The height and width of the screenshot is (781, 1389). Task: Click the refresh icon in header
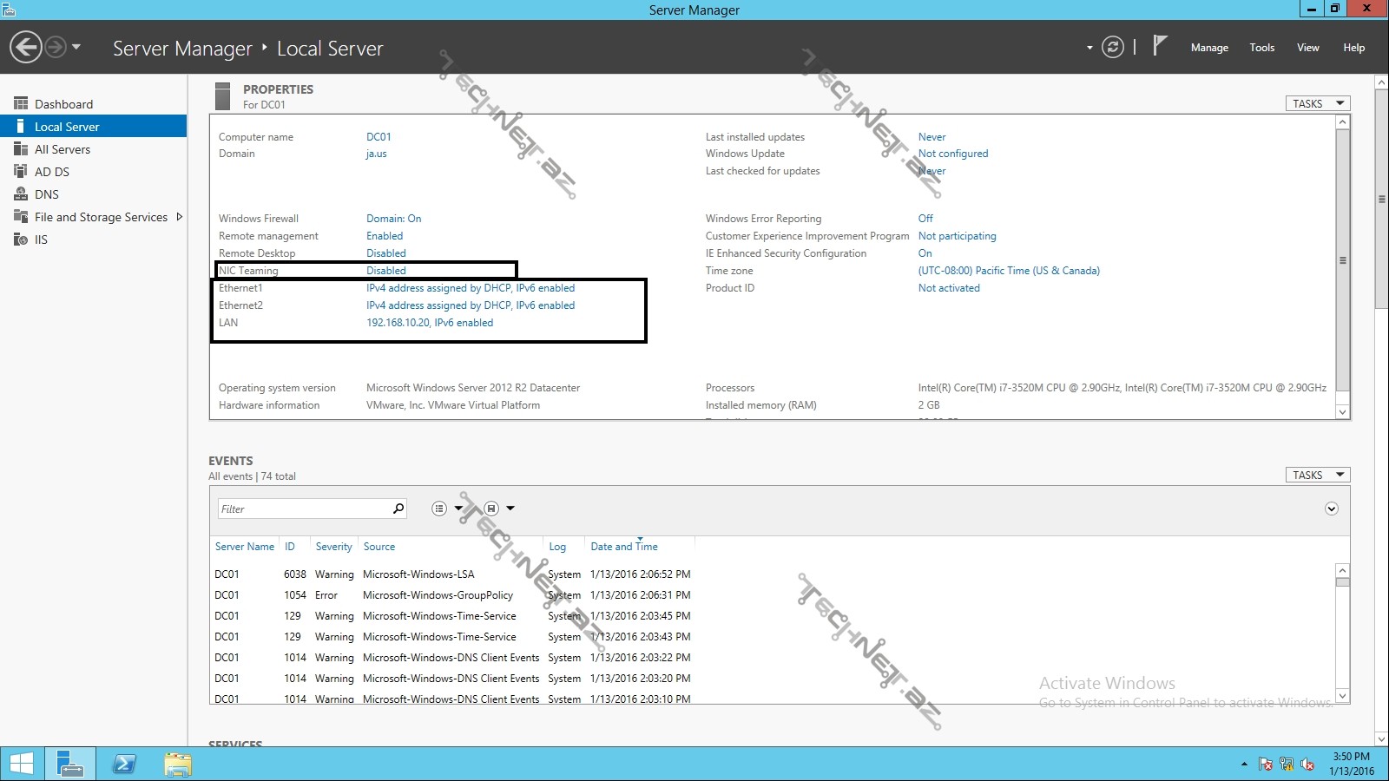tap(1112, 47)
